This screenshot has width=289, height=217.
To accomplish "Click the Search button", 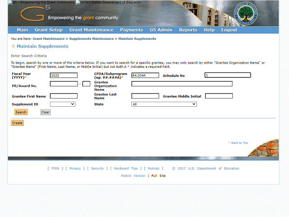I will pos(21,112).
